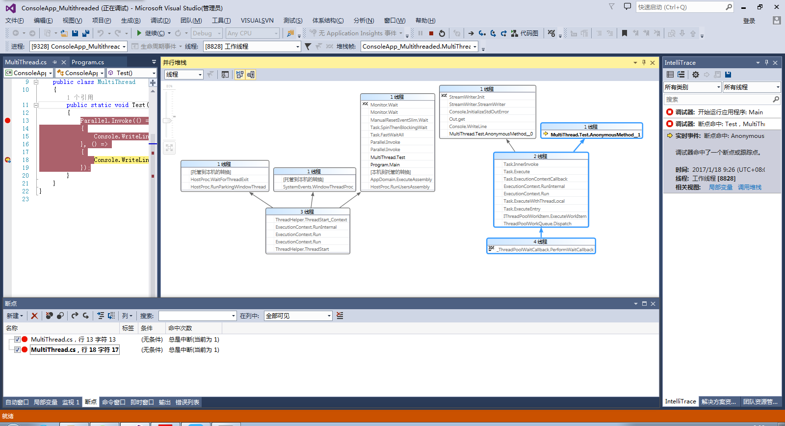Toggle auto-scroll to current stack frame

(240, 75)
